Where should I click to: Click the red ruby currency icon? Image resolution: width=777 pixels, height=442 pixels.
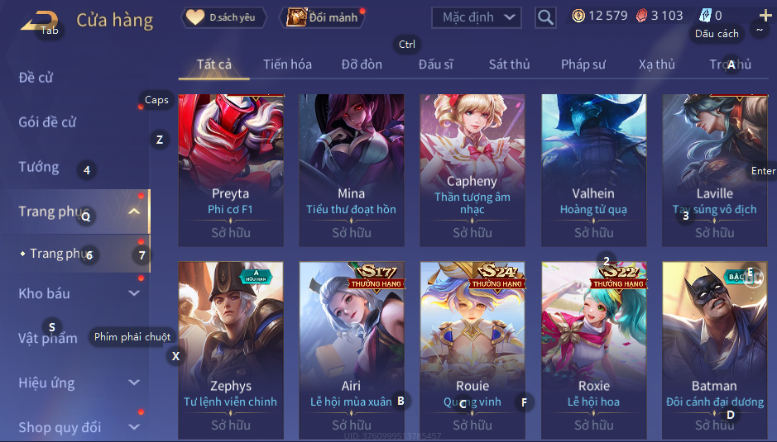[641, 16]
